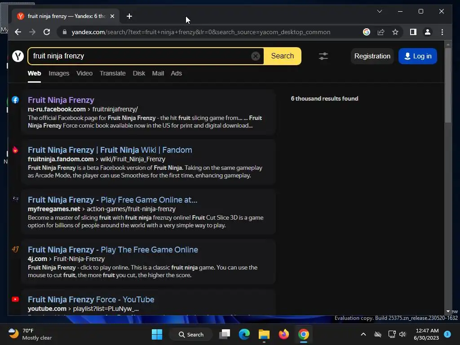Click the network icon in the tray

click(392, 334)
